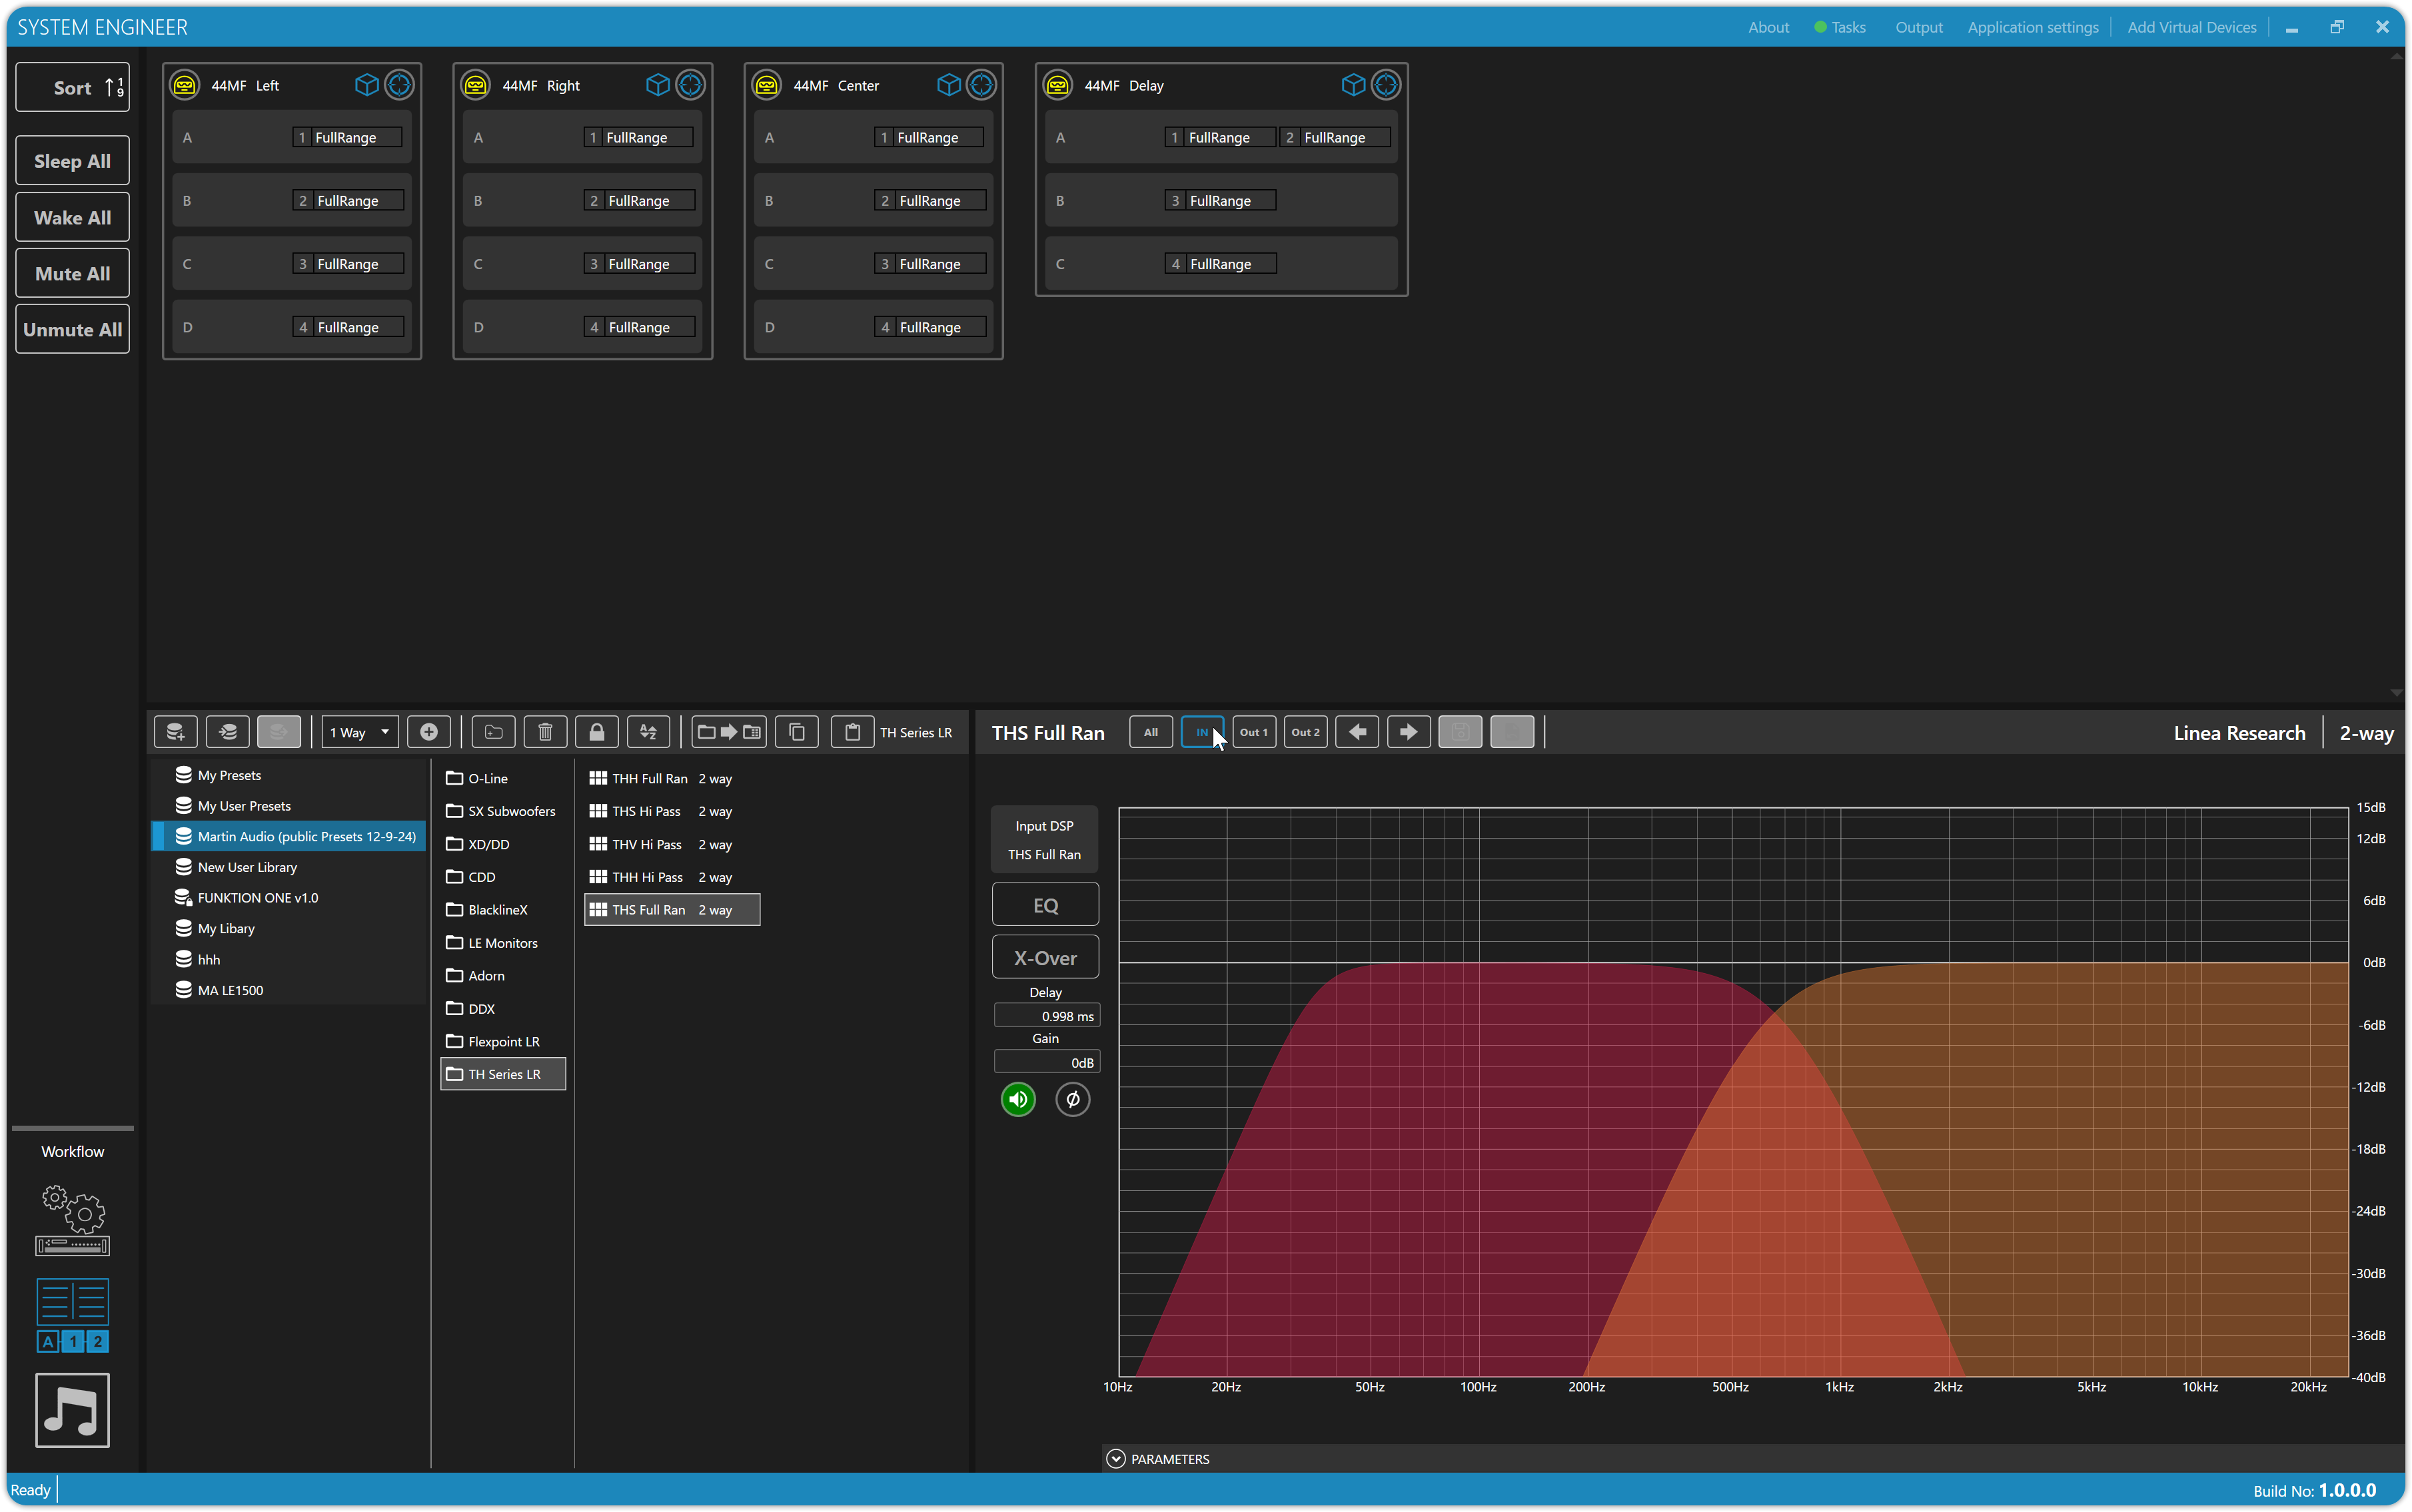Select the THS Full Ran 2 way preset
2412x1512 pixels.
click(672, 910)
